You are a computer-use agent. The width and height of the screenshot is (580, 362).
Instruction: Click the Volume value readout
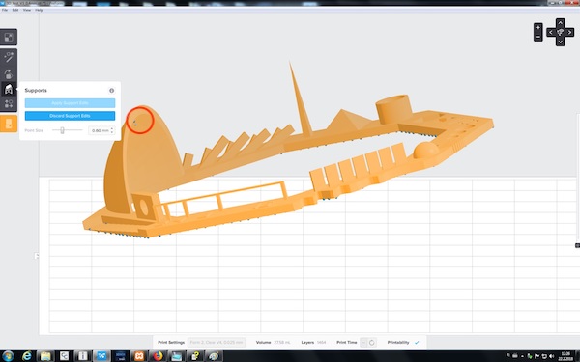coord(282,343)
